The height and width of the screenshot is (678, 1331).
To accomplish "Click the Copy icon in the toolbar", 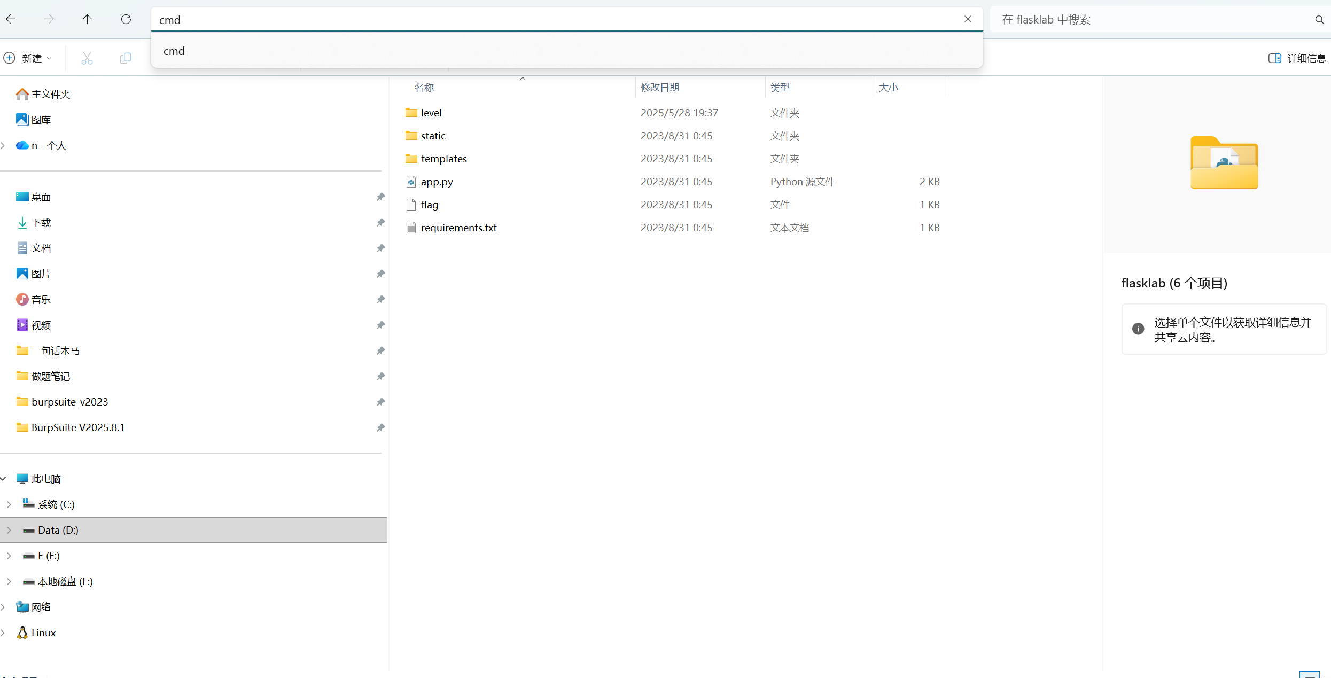I will 126,58.
